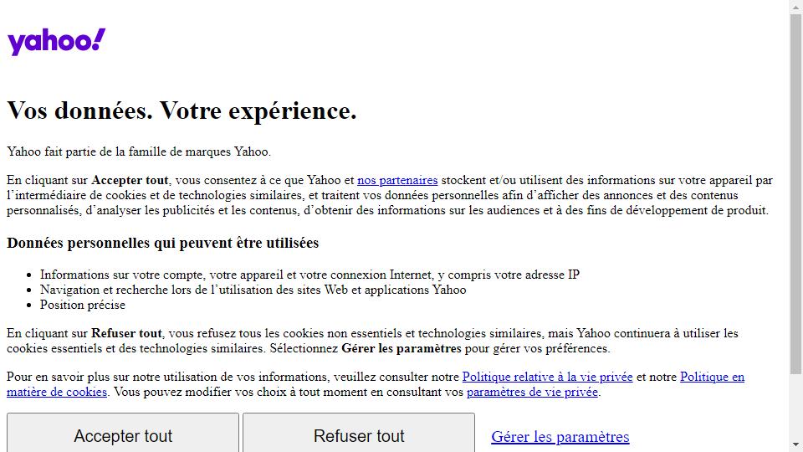
Task: Click the scrollbar up arrow
Action: point(795,6)
